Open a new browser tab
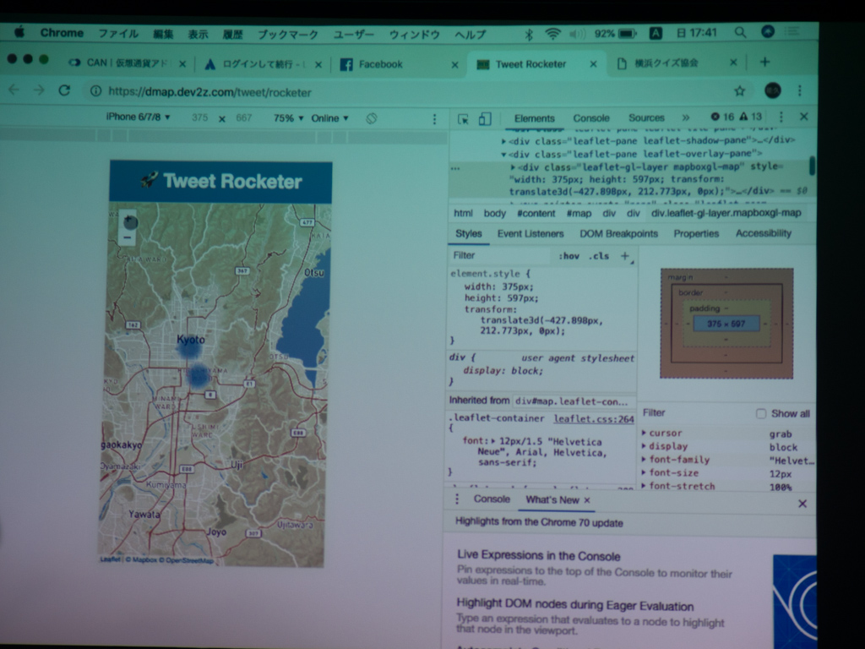Viewport: 865px width, 649px height. click(764, 62)
